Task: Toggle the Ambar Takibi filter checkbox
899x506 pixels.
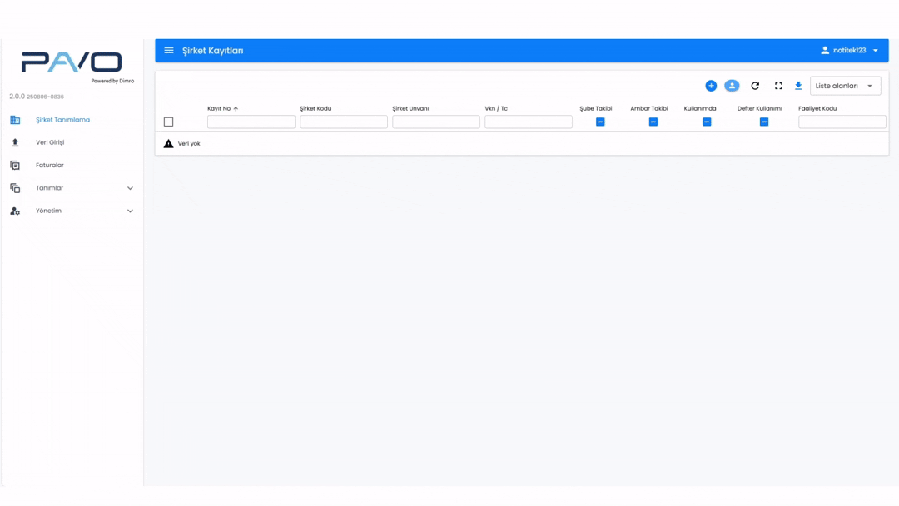Action: 653,122
